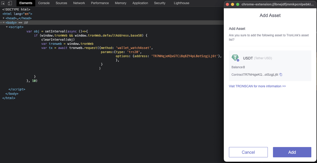
Task: Switch to the Elements tab
Action: (26, 3)
